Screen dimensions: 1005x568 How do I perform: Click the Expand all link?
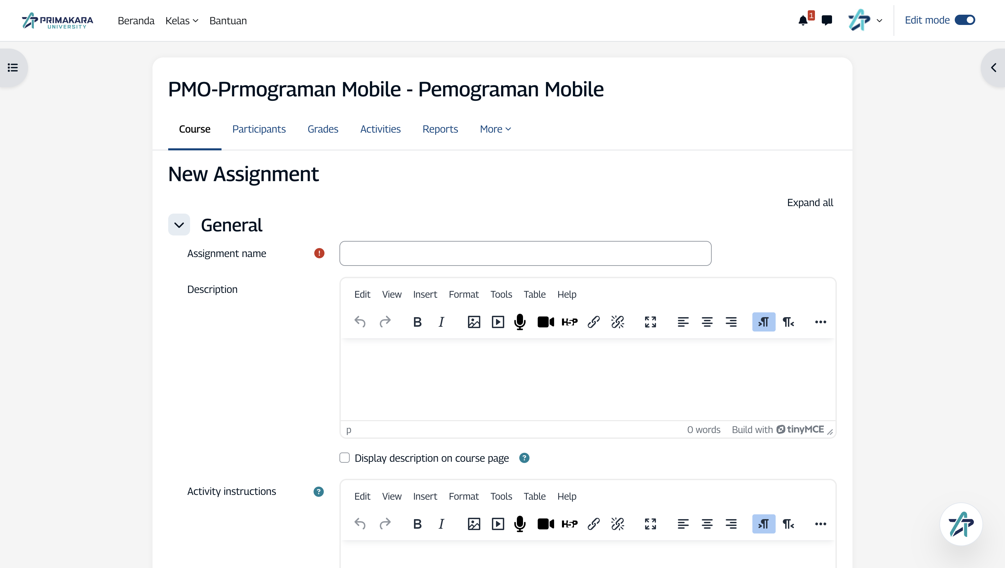810,203
